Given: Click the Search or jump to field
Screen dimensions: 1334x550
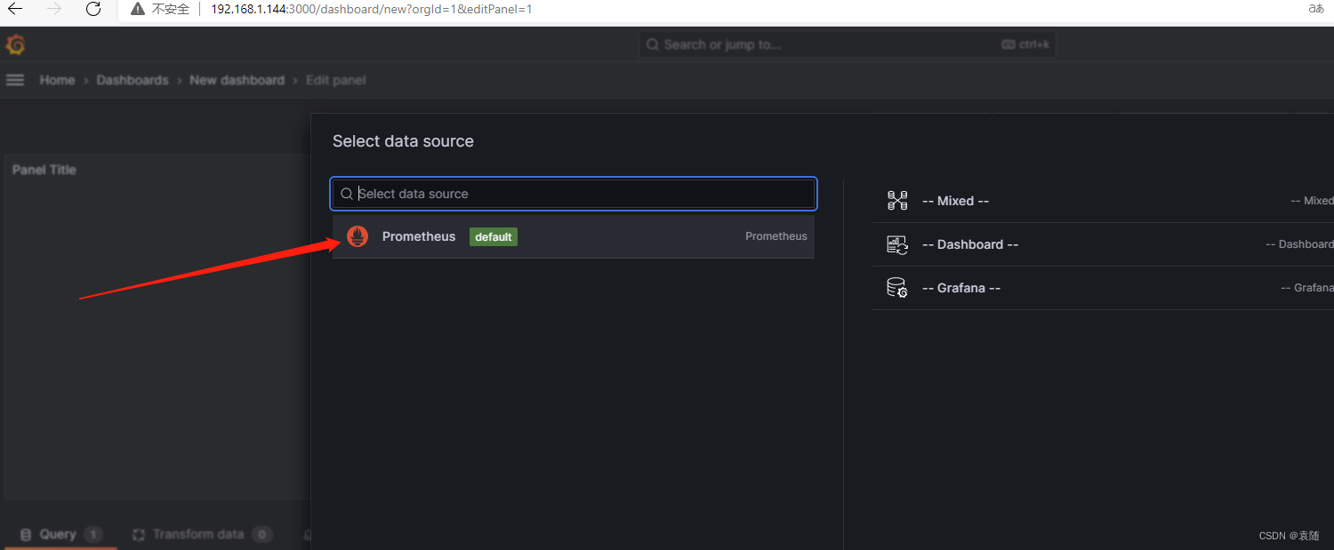Looking at the screenshot, I should pyautogui.click(x=847, y=44).
